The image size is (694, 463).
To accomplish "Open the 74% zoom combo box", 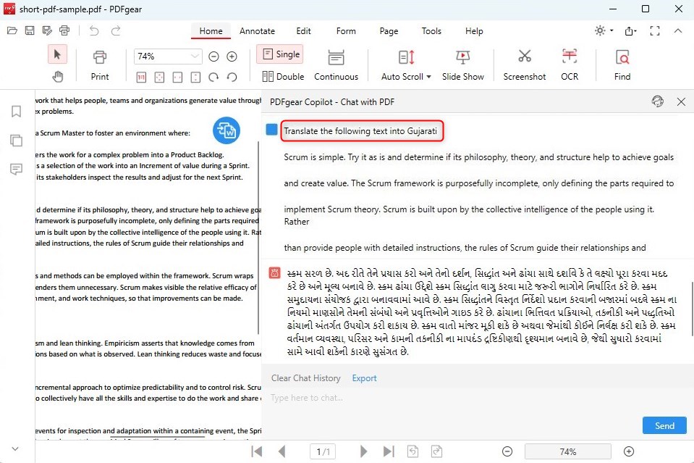I will pyautogui.click(x=168, y=57).
